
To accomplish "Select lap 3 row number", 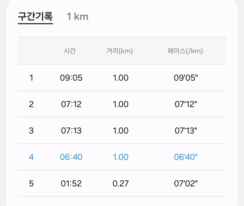I will click(x=31, y=131).
